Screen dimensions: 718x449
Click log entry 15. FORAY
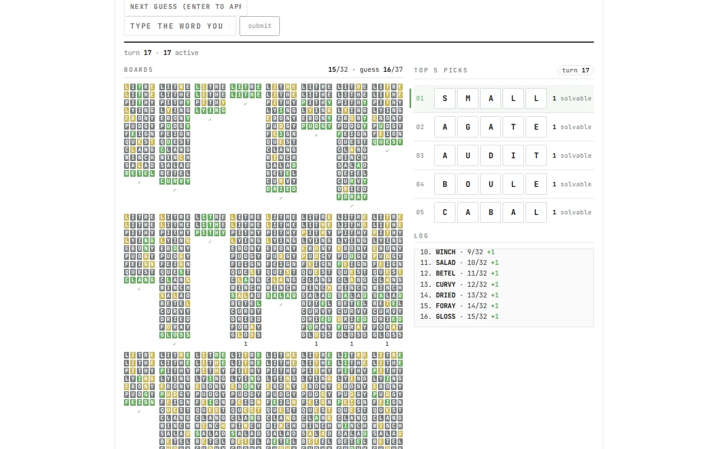[459, 306]
